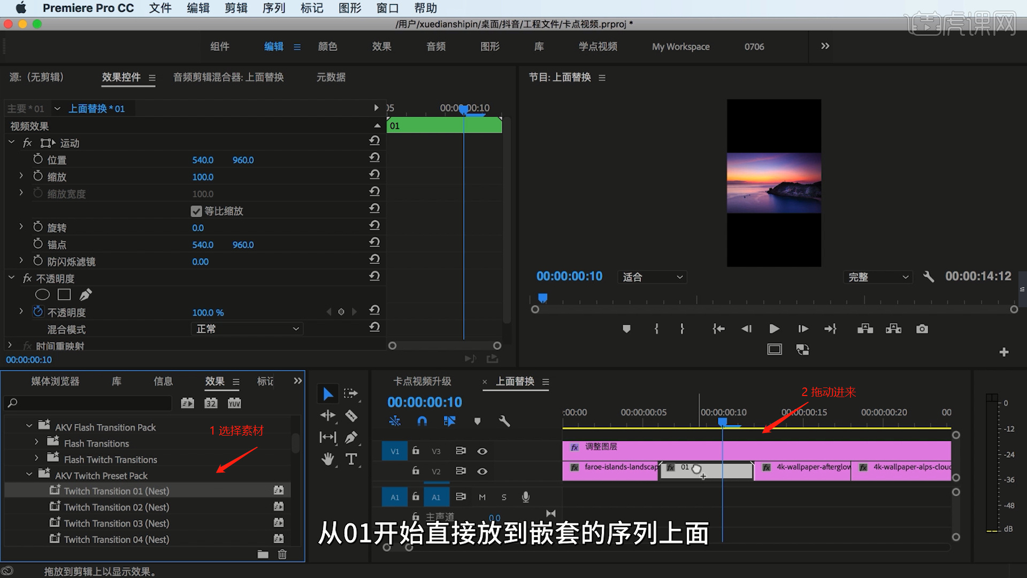Toggle lock on V2 track

coord(416,471)
